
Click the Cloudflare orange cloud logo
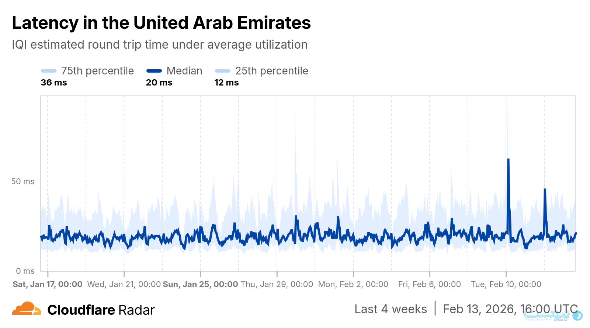26,309
